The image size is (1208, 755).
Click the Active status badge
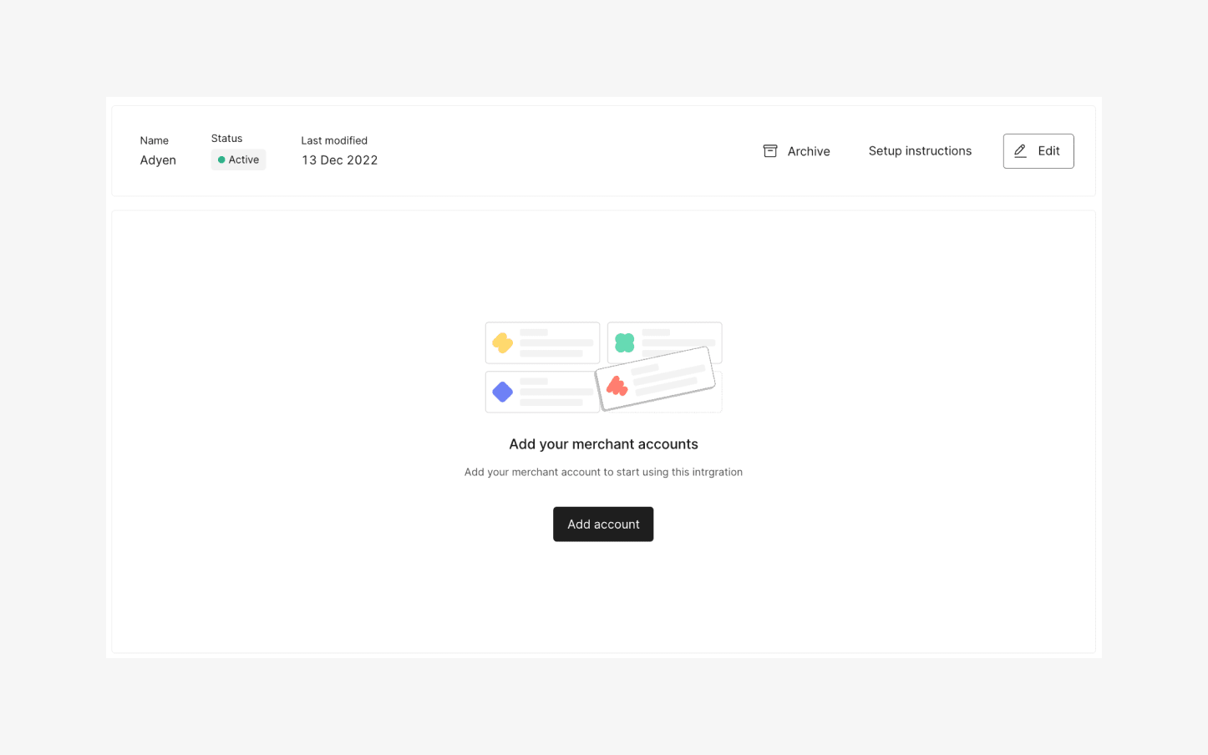238,160
